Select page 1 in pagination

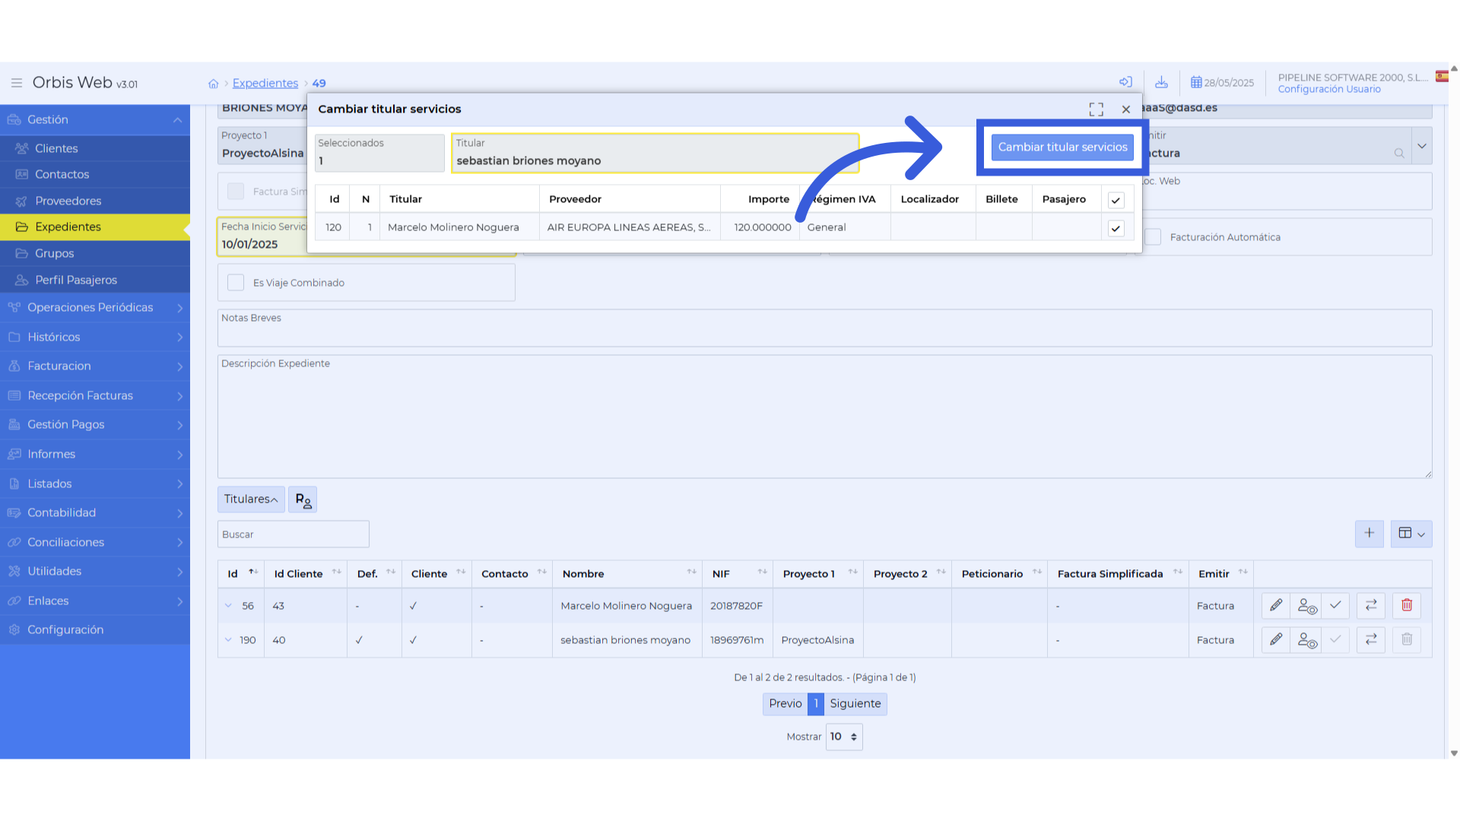click(816, 704)
